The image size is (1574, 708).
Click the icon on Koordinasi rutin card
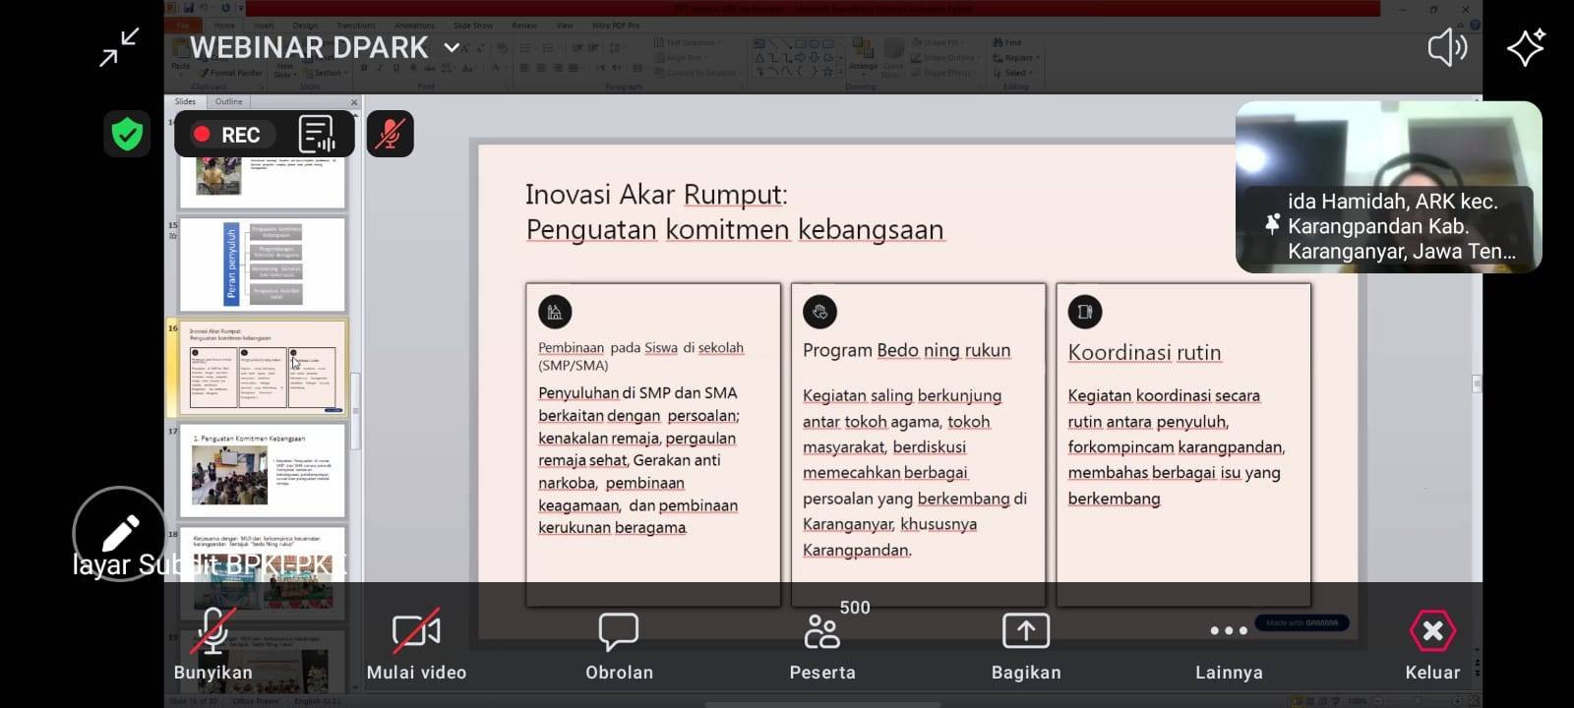point(1084,312)
